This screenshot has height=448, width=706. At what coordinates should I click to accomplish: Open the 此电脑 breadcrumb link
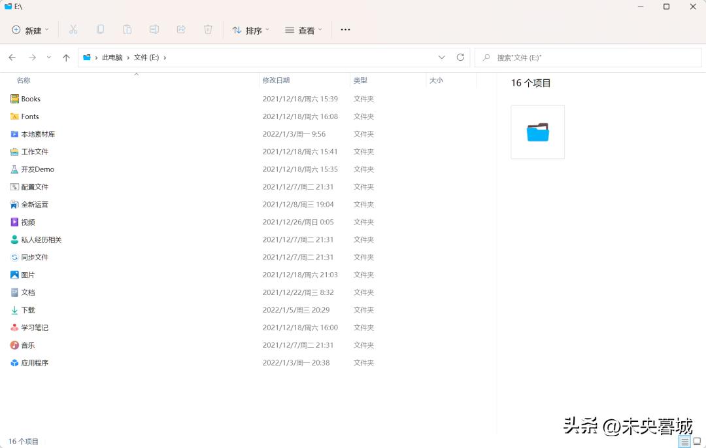click(x=112, y=58)
